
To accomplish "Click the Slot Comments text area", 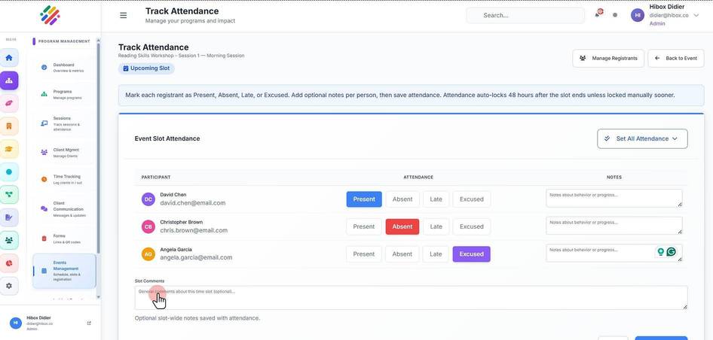I will tap(411, 298).
